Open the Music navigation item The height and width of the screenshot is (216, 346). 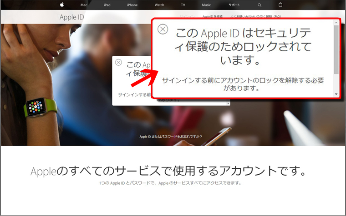coord(206,5)
